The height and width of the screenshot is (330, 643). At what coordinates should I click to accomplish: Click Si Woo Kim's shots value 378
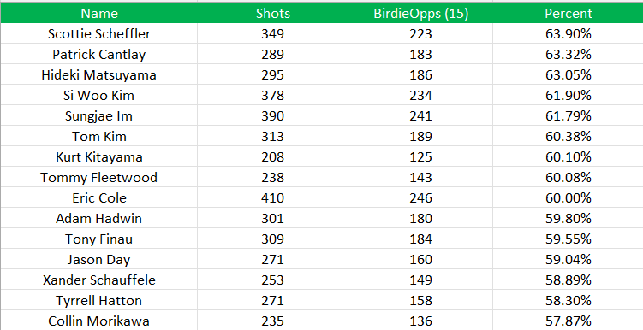(x=273, y=95)
